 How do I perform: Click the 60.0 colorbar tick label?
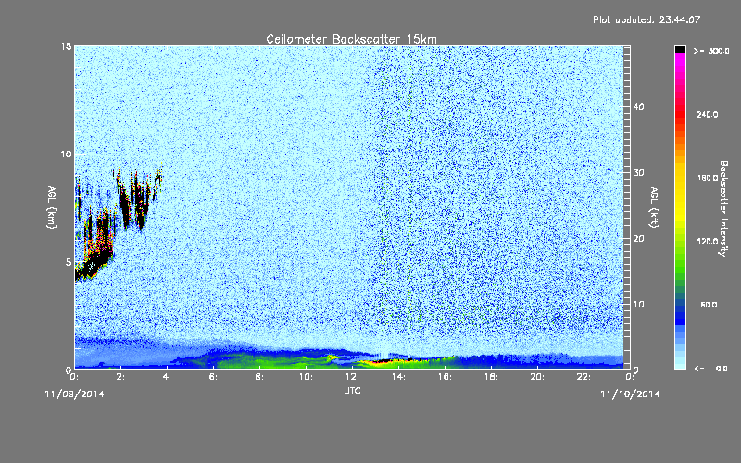(x=709, y=305)
